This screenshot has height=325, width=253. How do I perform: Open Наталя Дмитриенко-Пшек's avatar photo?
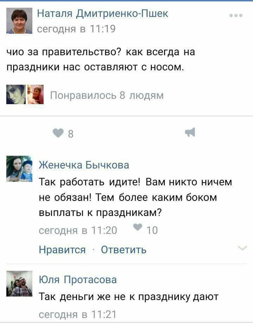click(x=19, y=21)
